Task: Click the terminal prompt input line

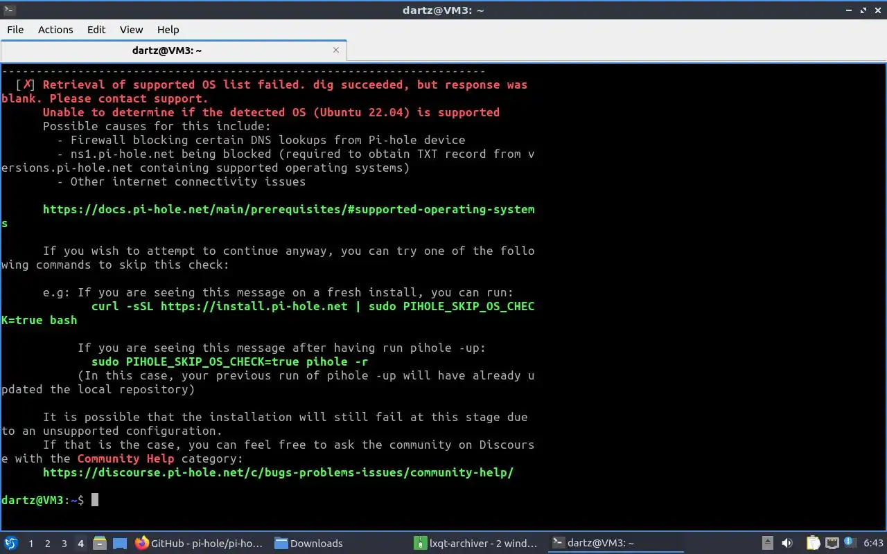Action: pyautogui.click(x=50, y=500)
